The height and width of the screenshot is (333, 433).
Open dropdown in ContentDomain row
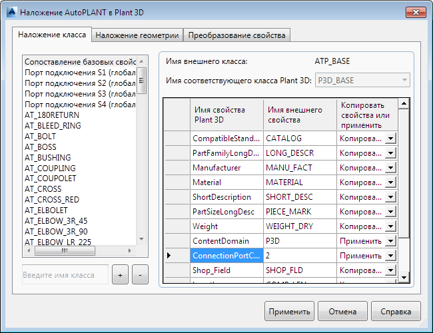tap(391, 241)
